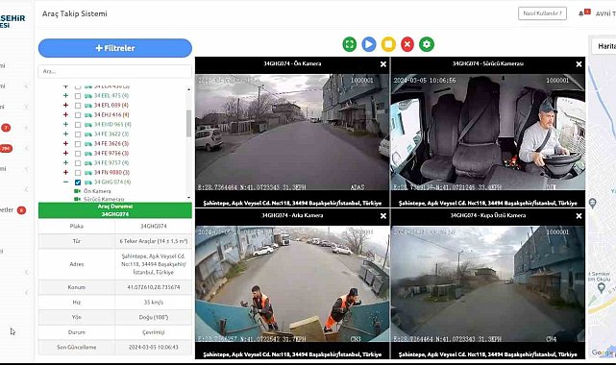Click the upper map location pin
The width and height of the screenshot is (616, 365).
(x=593, y=204)
